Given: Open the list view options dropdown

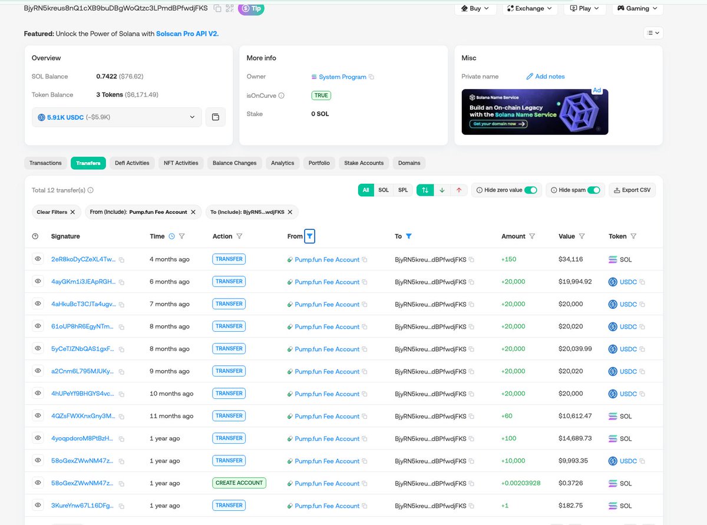Looking at the screenshot, I should [653, 33].
